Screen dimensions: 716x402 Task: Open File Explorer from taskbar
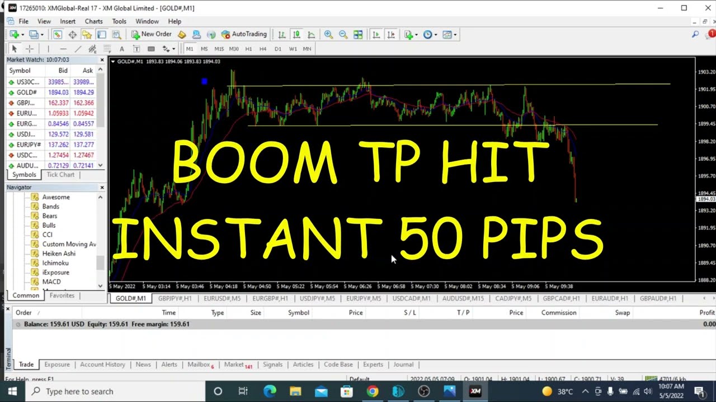[x=295, y=391]
